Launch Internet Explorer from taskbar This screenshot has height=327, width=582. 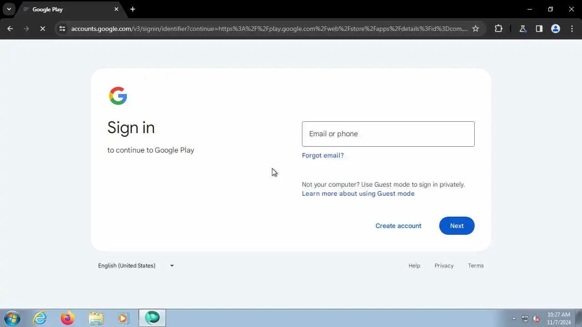pos(40,318)
